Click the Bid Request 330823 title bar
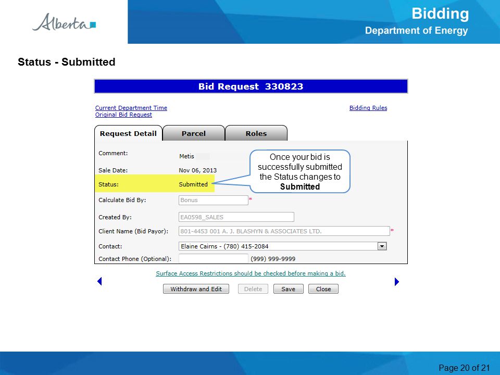The width and height of the screenshot is (500, 375). coord(251,86)
